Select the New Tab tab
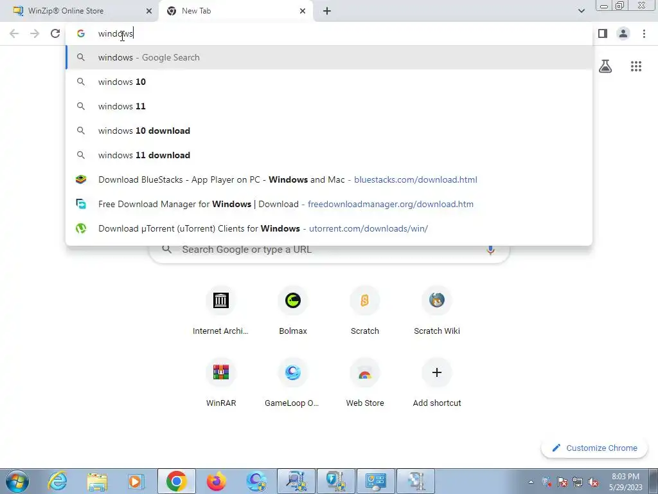 (x=235, y=11)
